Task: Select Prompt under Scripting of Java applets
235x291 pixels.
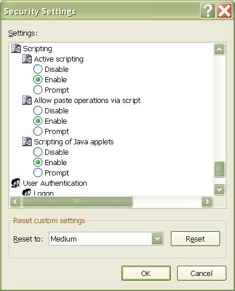Action: pos(38,173)
